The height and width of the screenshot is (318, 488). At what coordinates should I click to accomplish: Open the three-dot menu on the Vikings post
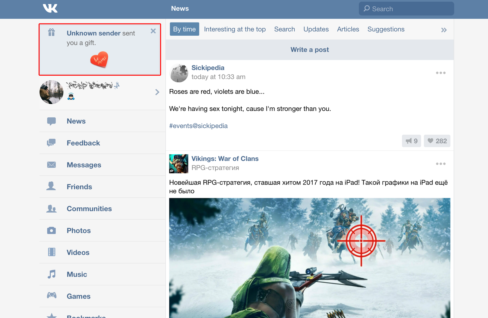tap(441, 164)
